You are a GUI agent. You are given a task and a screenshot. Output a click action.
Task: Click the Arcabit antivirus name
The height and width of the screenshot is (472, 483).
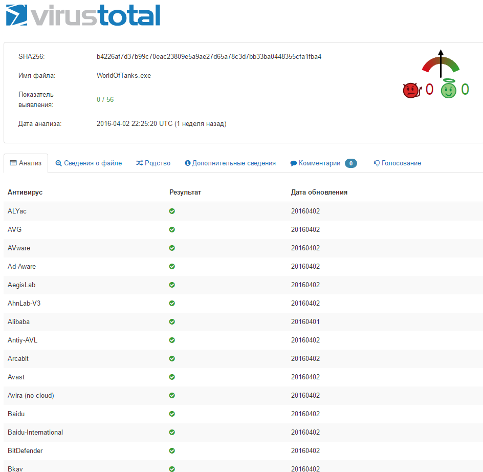[18, 358]
